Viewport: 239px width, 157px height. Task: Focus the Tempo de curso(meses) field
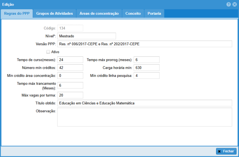click(x=70, y=60)
